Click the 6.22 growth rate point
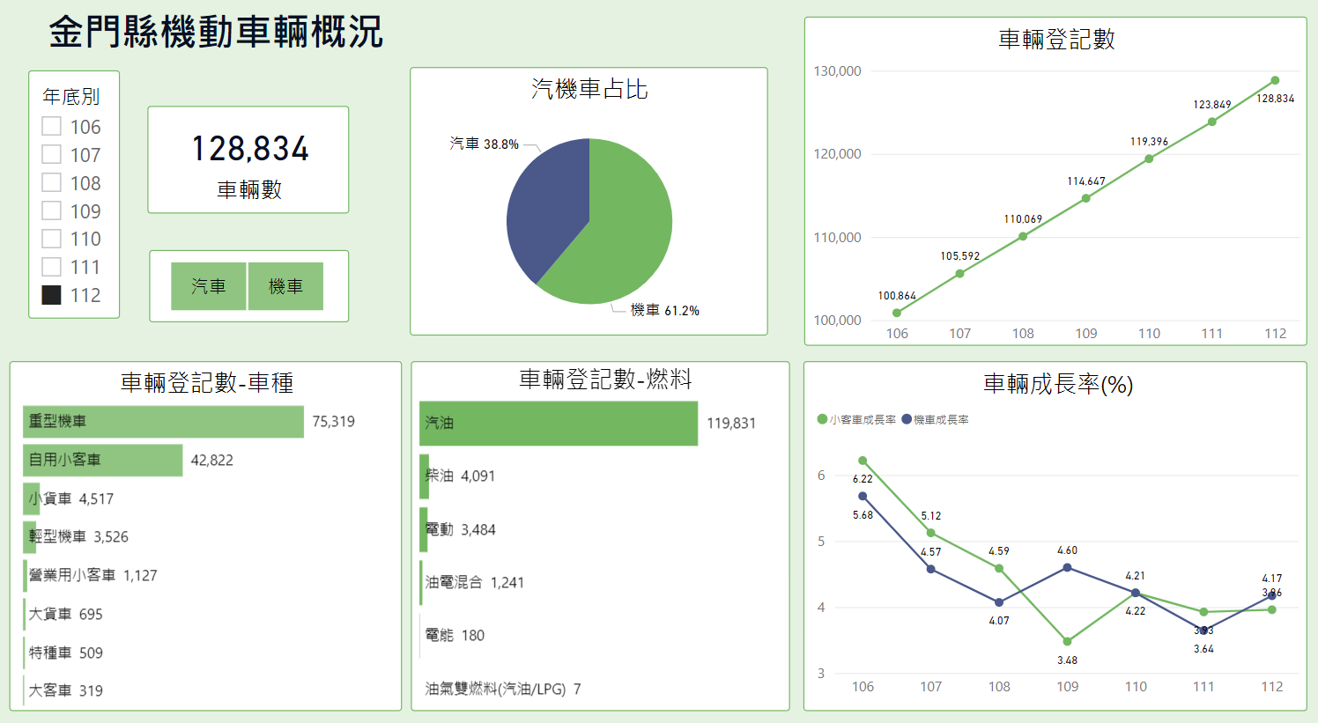Viewport: 1318px width, 723px height. (863, 461)
